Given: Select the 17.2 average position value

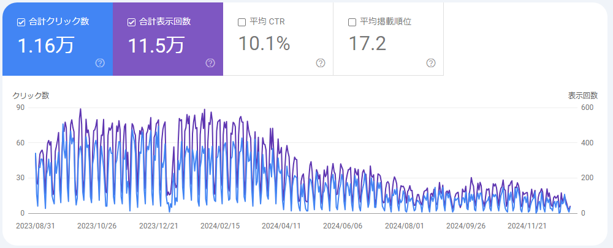Looking at the screenshot, I should [x=367, y=43].
